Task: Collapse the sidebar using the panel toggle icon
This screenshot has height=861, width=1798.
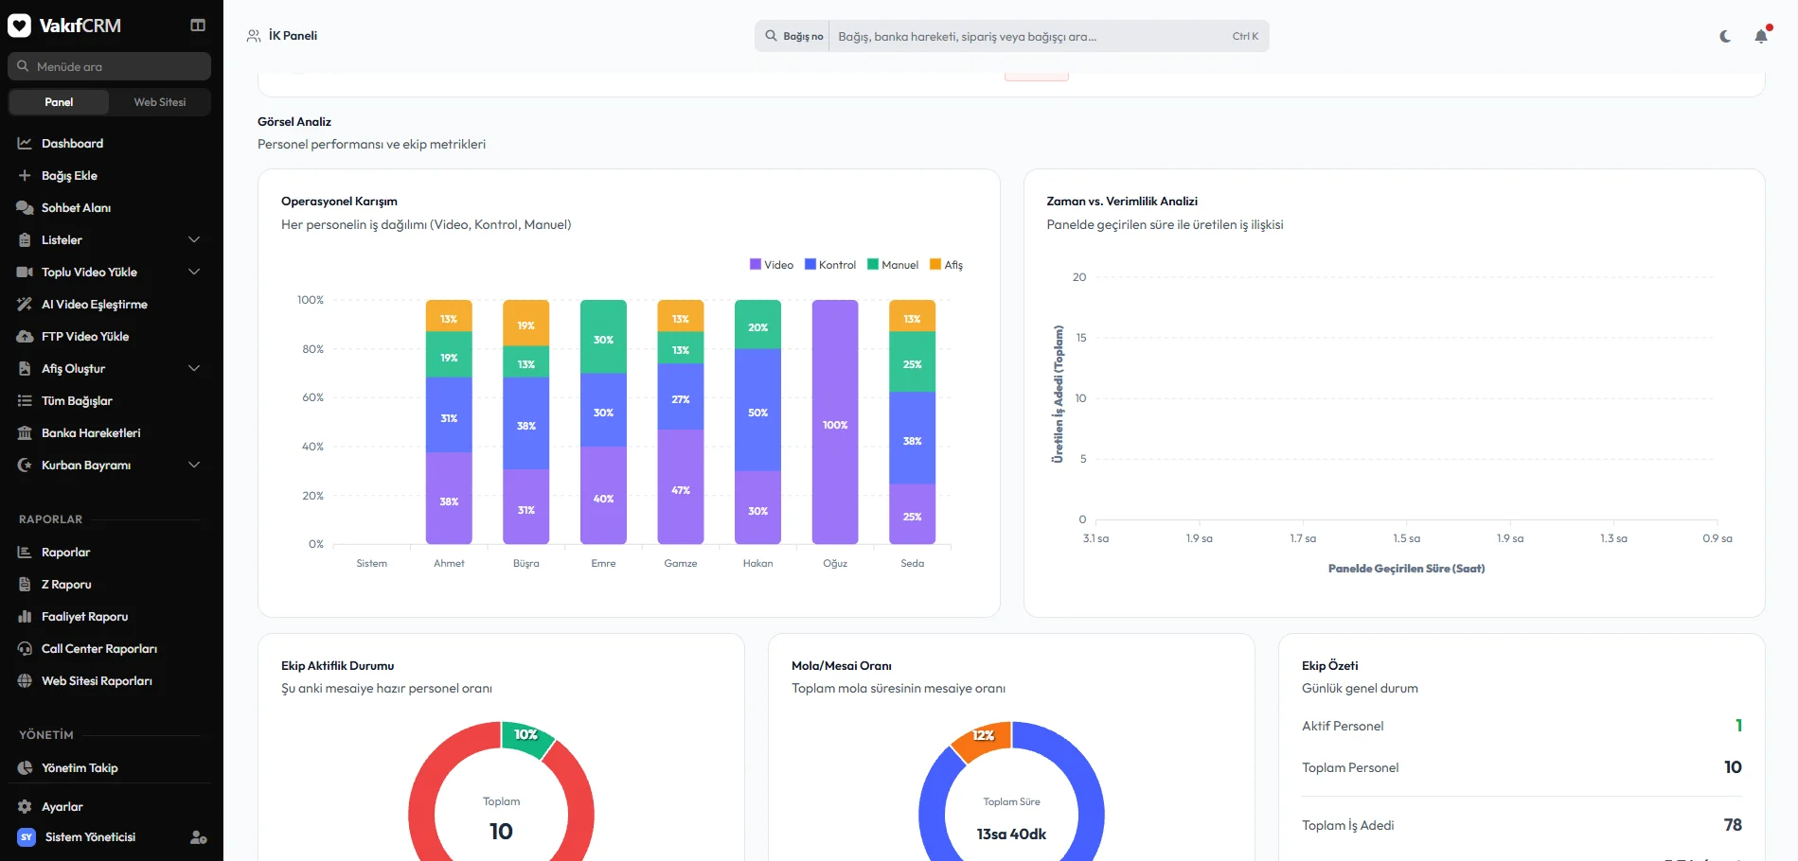Action: click(198, 26)
